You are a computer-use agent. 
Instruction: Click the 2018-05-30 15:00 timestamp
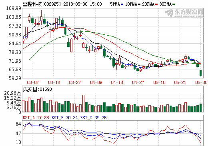point(82,4)
